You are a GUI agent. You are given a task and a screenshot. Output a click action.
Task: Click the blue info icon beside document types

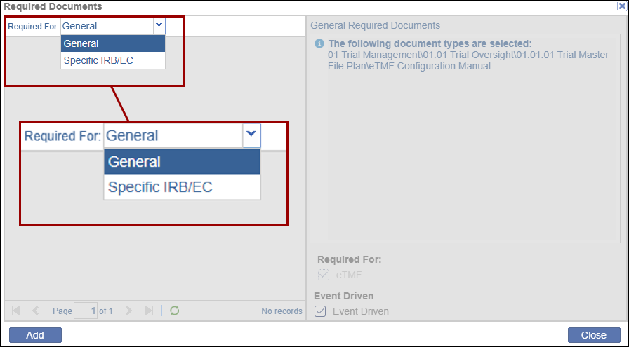click(319, 43)
